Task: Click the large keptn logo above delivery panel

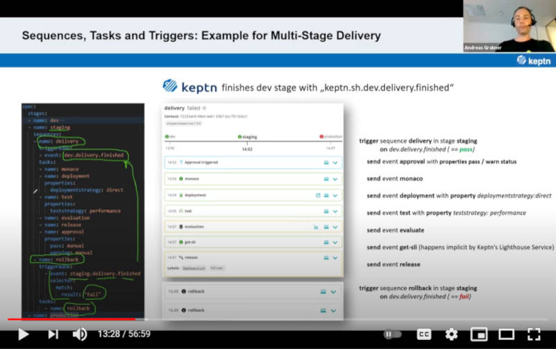Action: [x=190, y=86]
